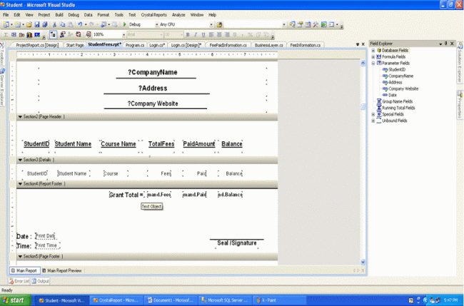Click the Save All icon
Image resolution: width=464 pixels, height=306 pixels.
point(45,24)
